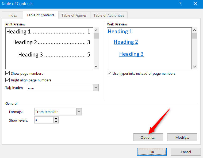Disable Use hyperlinks instead of page numbers

[109, 73]
